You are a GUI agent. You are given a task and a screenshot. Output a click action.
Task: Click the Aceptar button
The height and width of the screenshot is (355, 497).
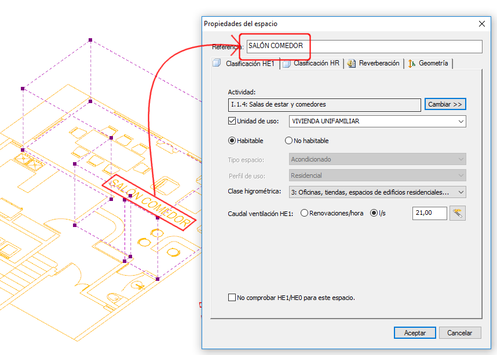tap(415, 333)
